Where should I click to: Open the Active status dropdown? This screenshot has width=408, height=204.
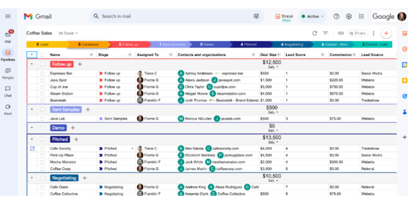coord(313,16)
